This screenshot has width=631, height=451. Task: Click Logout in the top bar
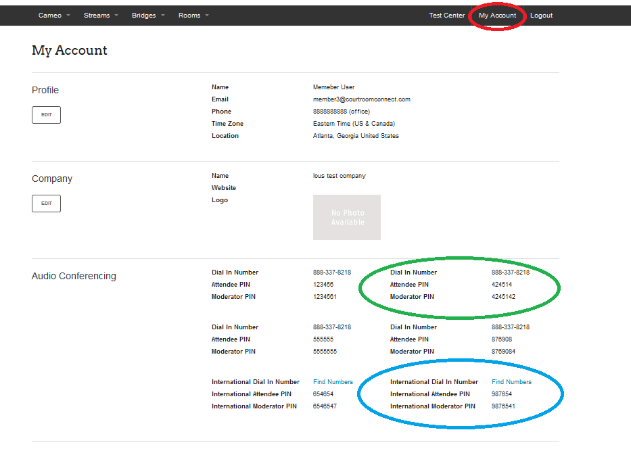point(541,16)
